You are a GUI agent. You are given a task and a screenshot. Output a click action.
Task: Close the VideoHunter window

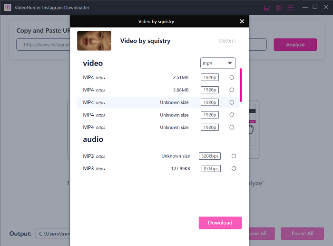coord(326,7)
